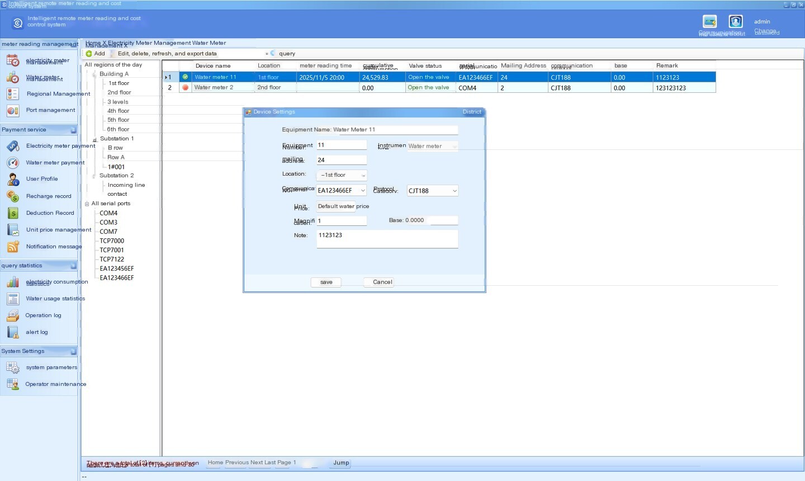Click the communication icon in top header
This screenshot has width=805, height=481.
(710, 21)
